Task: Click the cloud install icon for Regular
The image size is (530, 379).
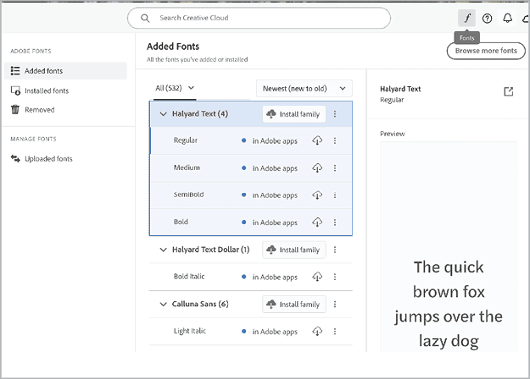Action: tap(317, 140)
